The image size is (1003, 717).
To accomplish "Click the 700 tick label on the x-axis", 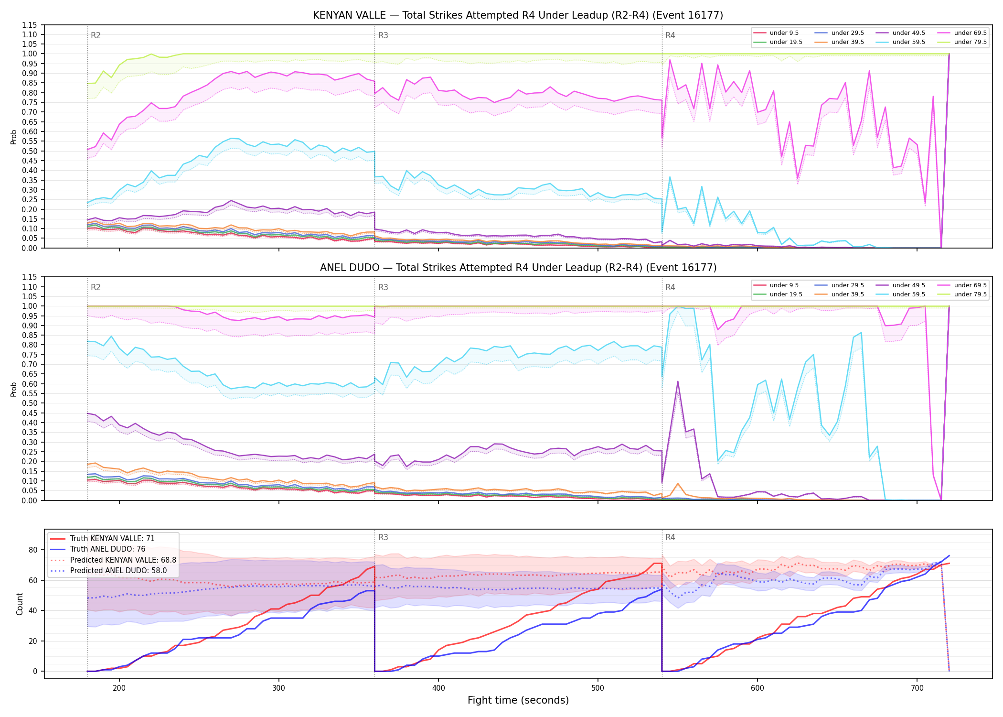I will pyautogui.click(x=917, y=688).
